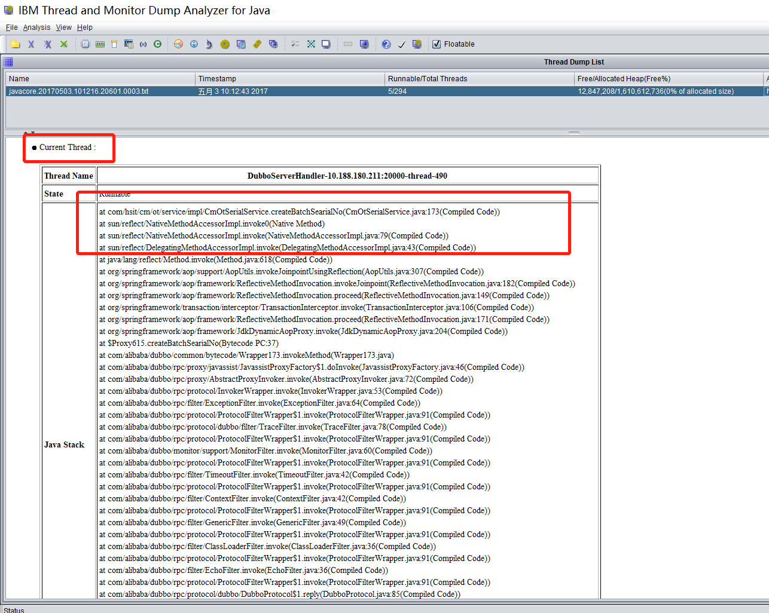
Task: Click the Status bar label
Action: [x=14, y=610]
